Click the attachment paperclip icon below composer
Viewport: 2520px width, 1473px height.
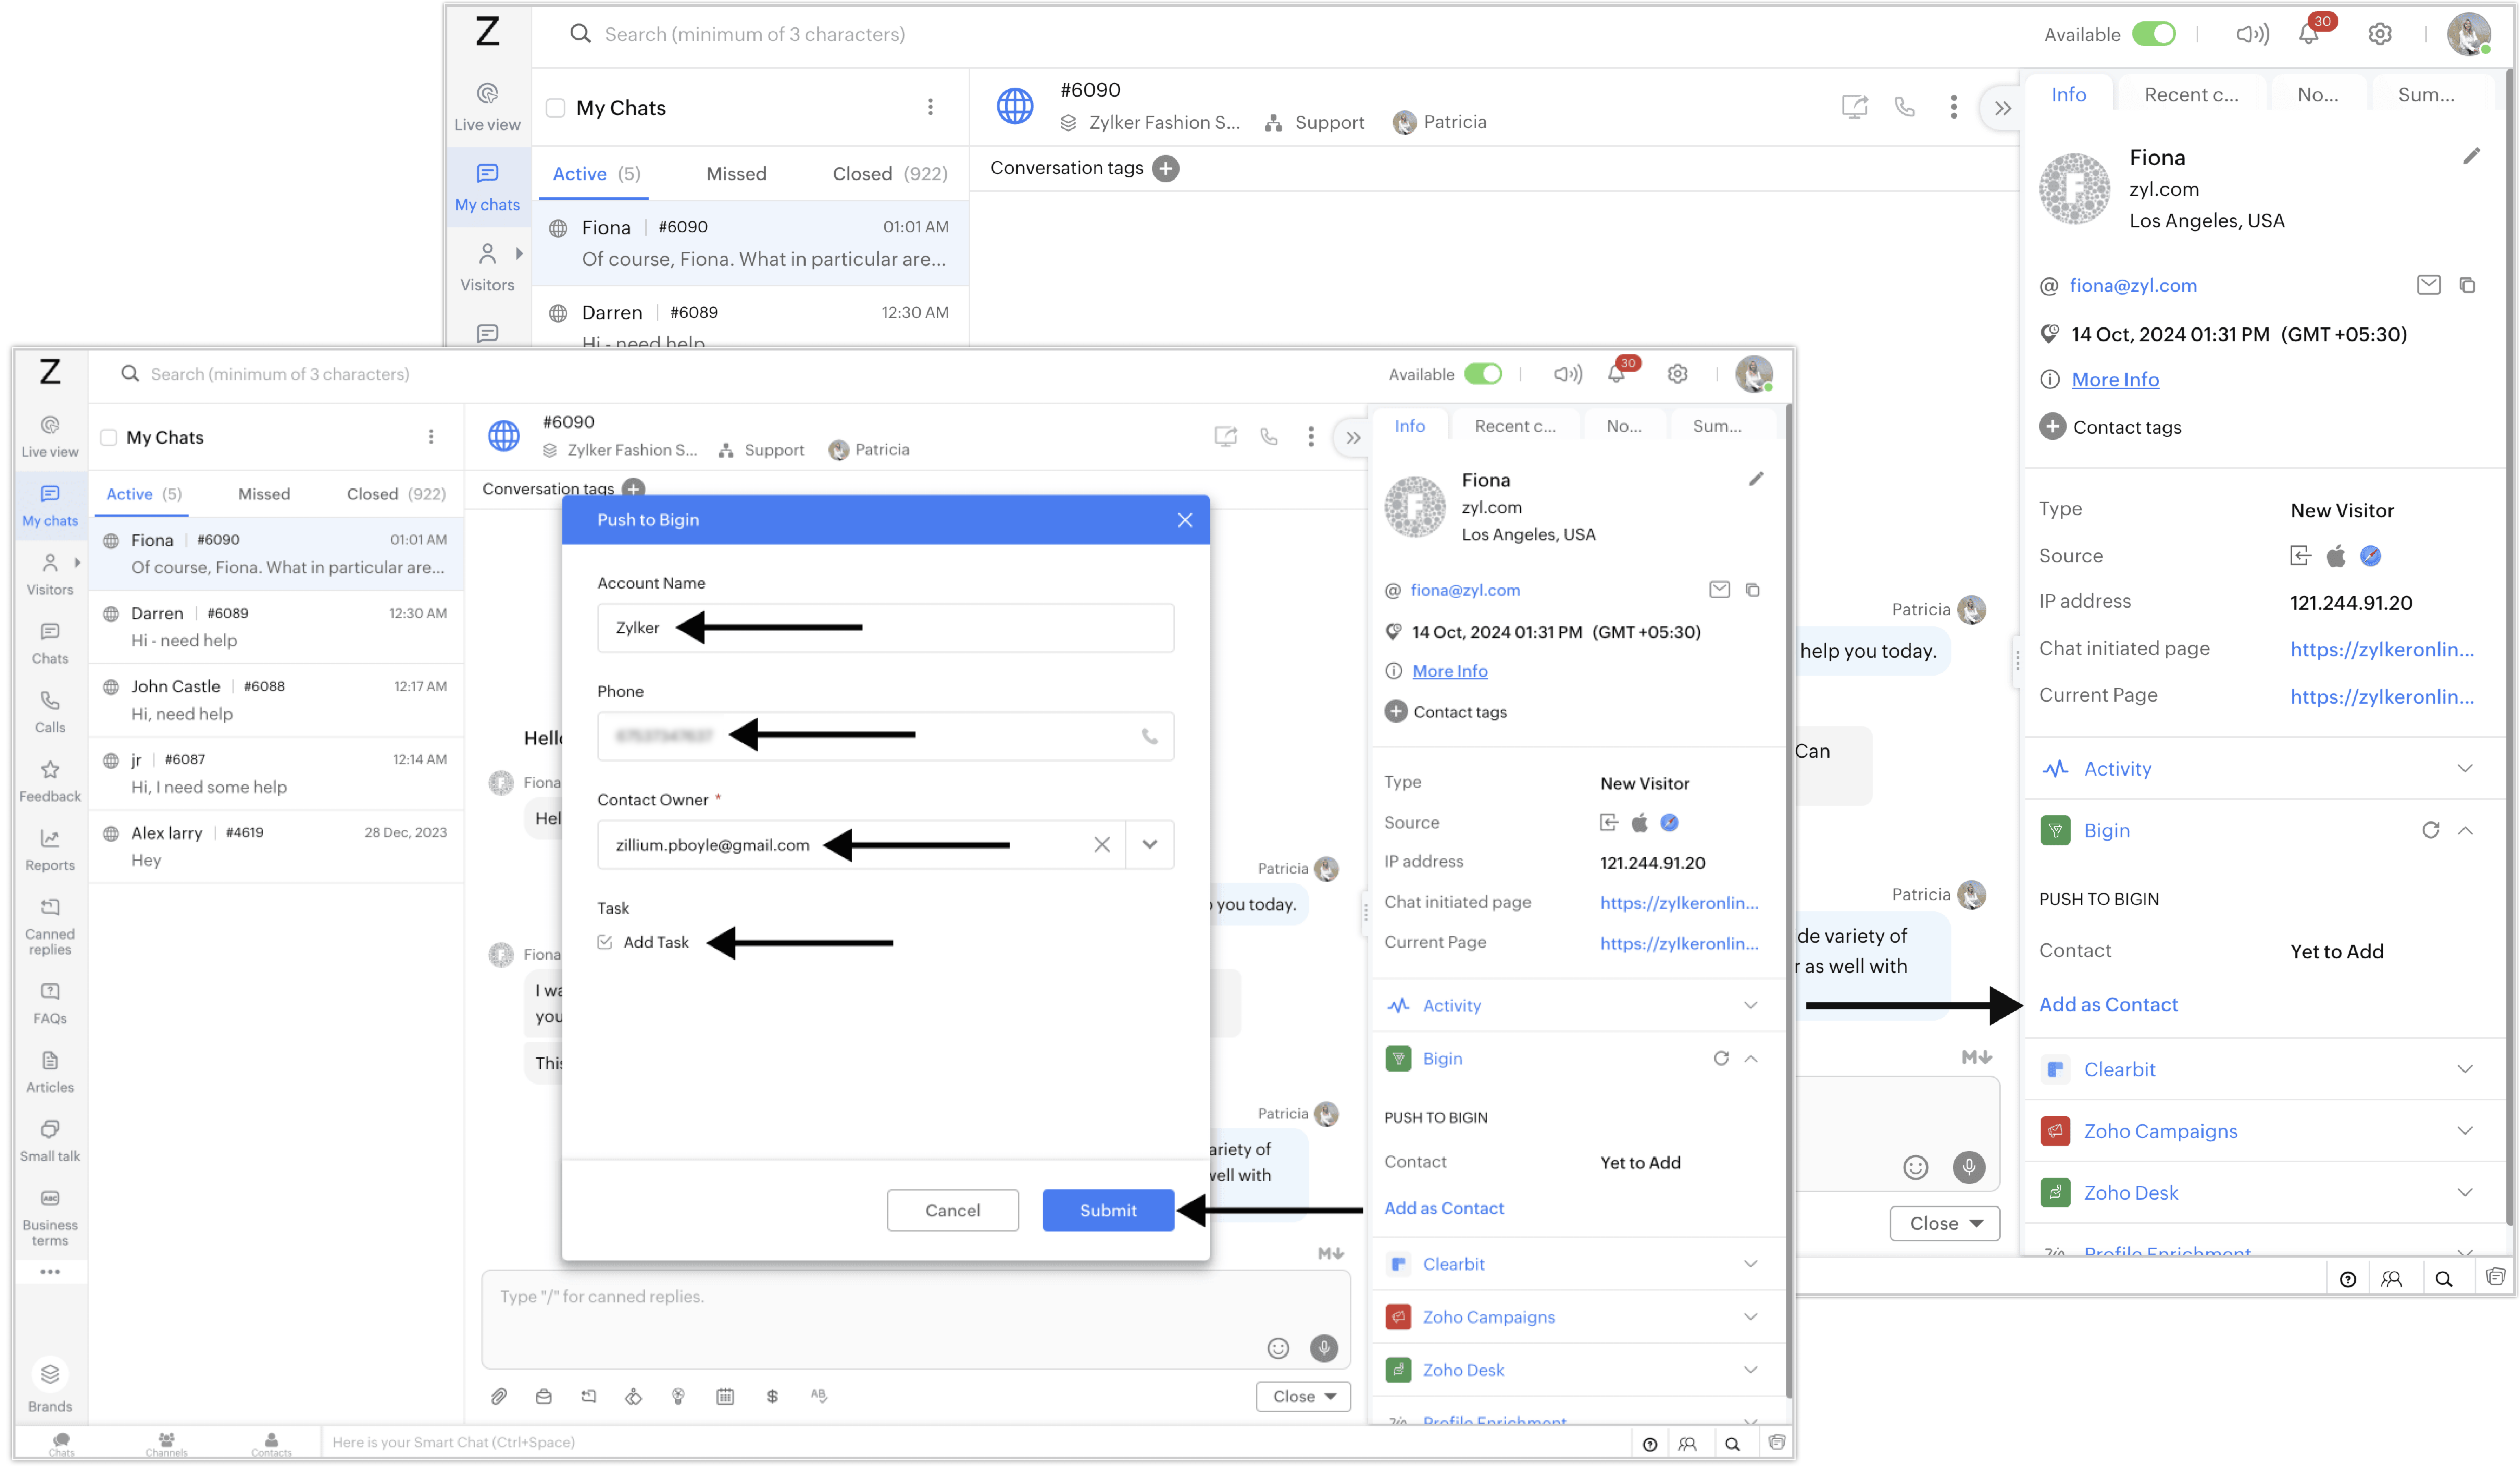499,1396
